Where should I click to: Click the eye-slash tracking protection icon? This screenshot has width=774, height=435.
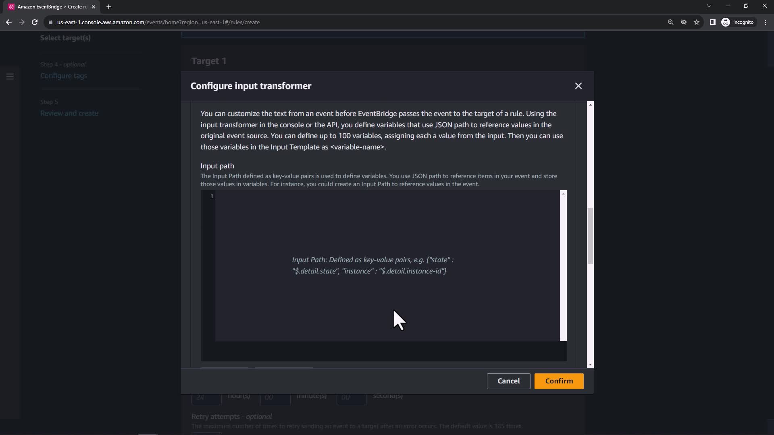684,22
